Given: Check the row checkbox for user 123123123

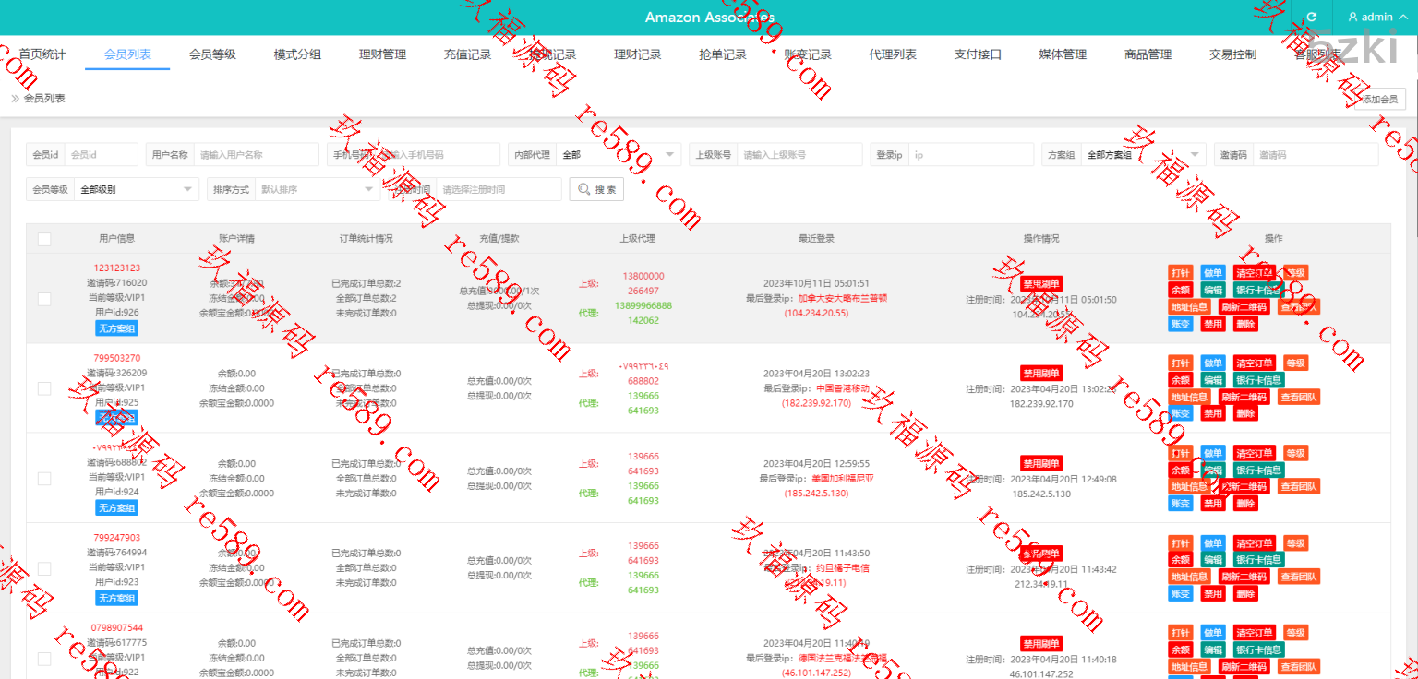Looking at the screenshot, I should pos(44,299).
